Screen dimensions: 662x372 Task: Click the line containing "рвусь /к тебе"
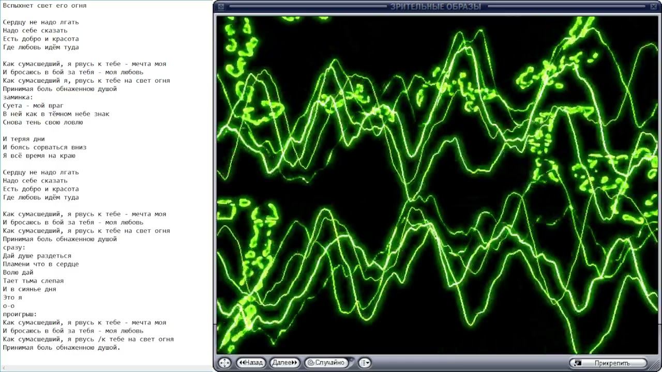tap(88, 339)
